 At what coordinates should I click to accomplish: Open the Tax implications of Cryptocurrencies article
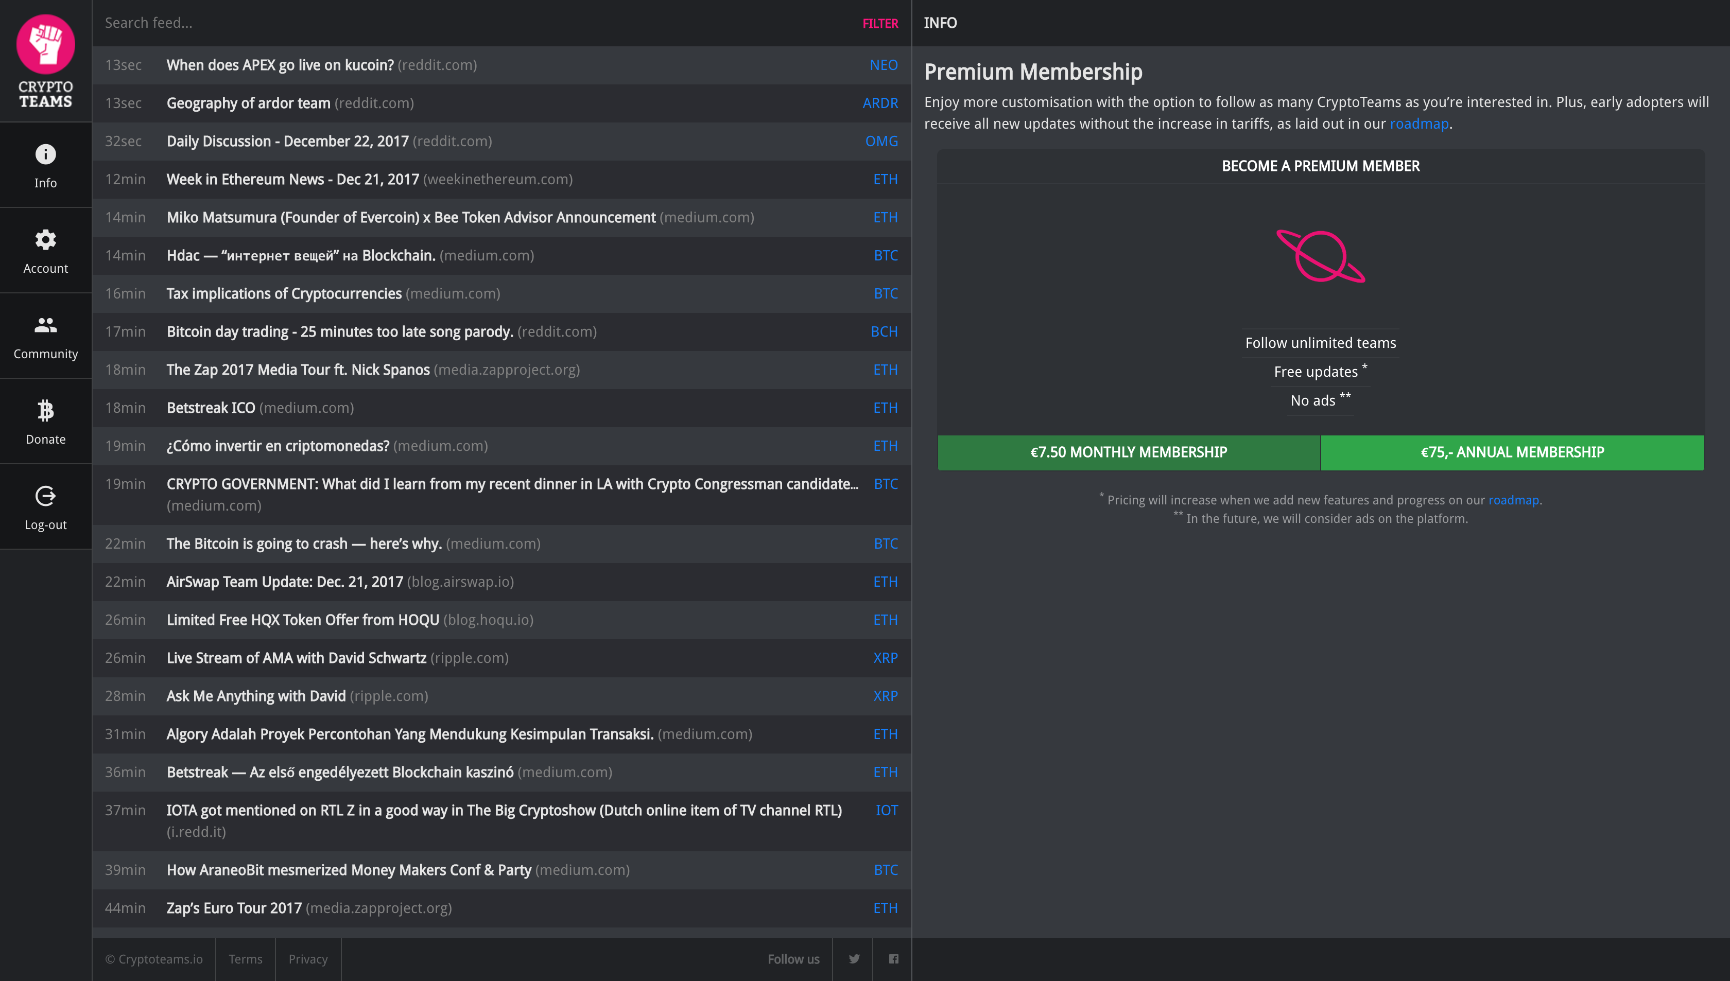[284, 293]
